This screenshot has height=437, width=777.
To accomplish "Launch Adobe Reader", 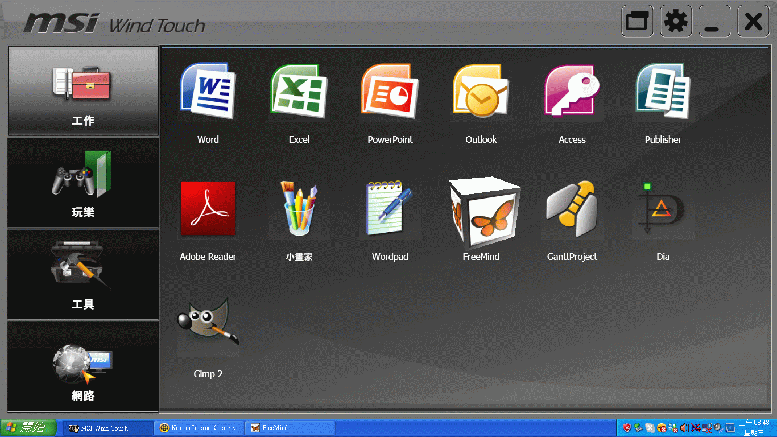I will point(208,209).
